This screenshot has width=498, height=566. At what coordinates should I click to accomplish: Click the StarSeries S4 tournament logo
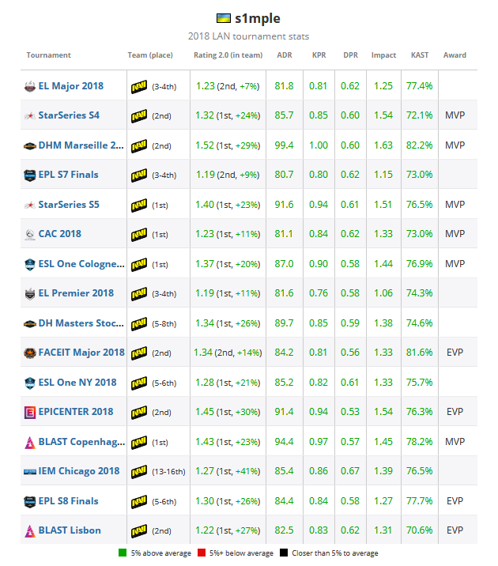coord(30,116)
